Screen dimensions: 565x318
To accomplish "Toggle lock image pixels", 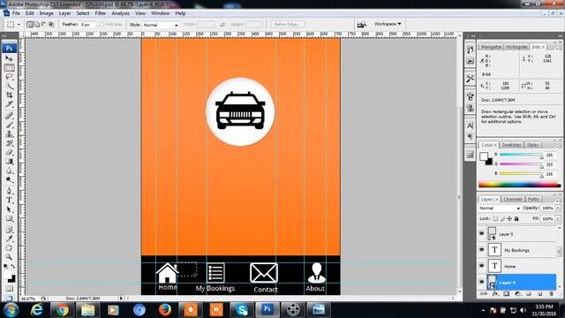I will [x=502, y=218].
